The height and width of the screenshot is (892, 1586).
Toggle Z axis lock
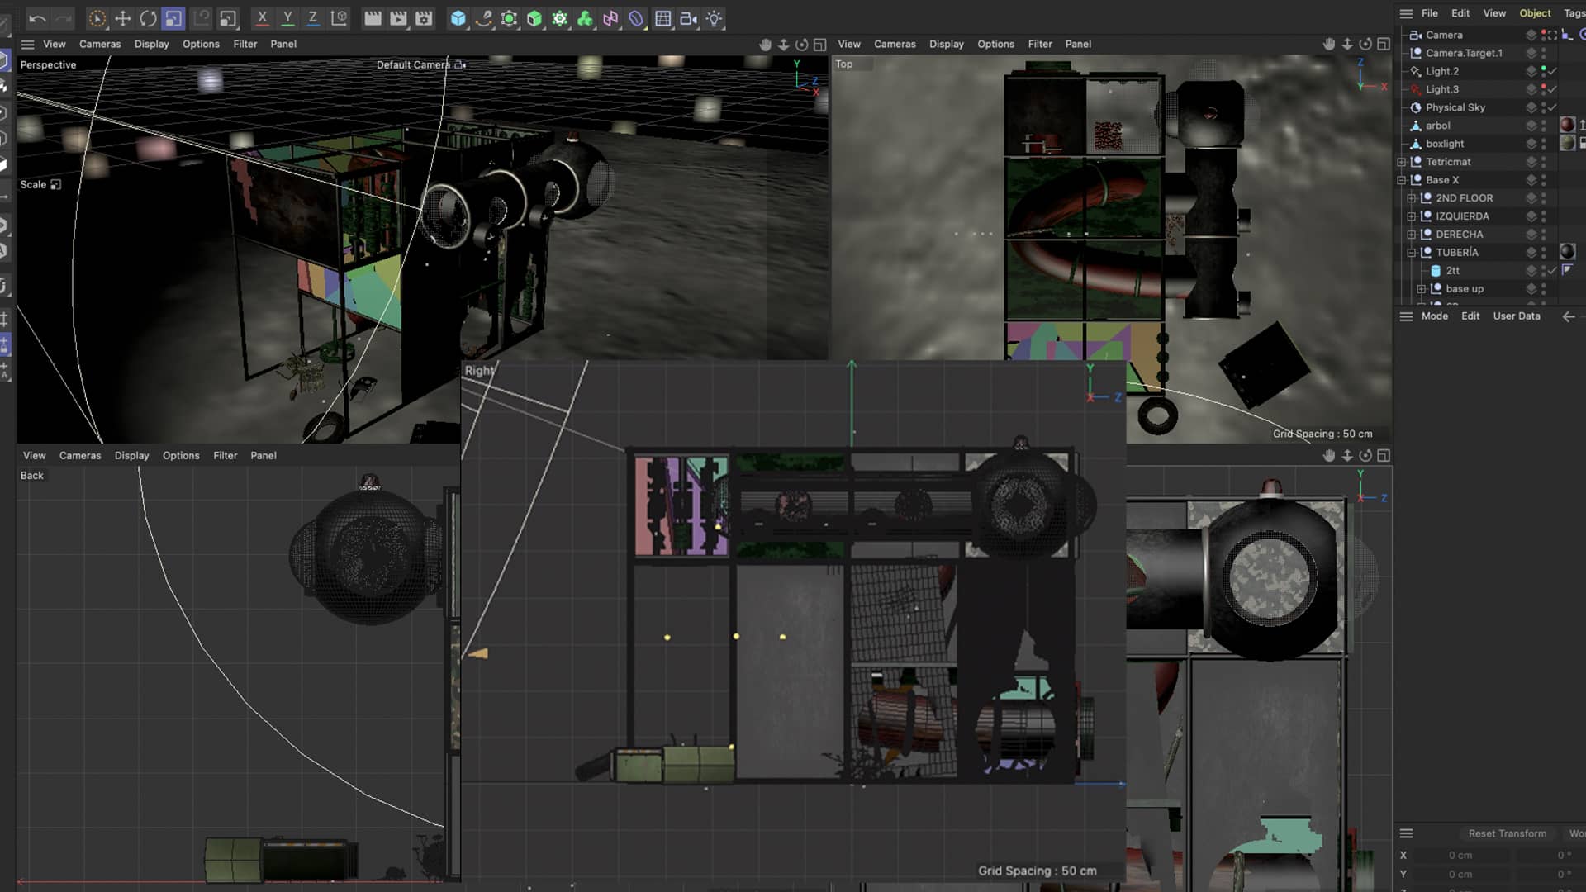coord(313,18)
